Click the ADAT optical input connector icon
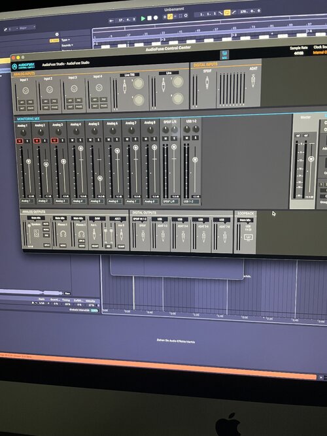 tap(253, 81)
